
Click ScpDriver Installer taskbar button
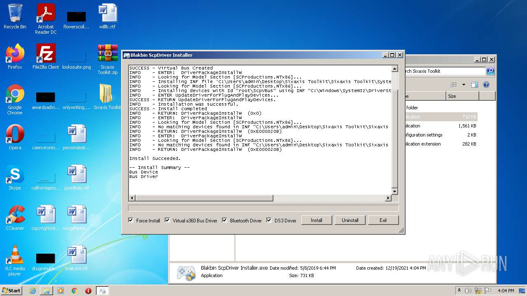(x=103, y=291)
